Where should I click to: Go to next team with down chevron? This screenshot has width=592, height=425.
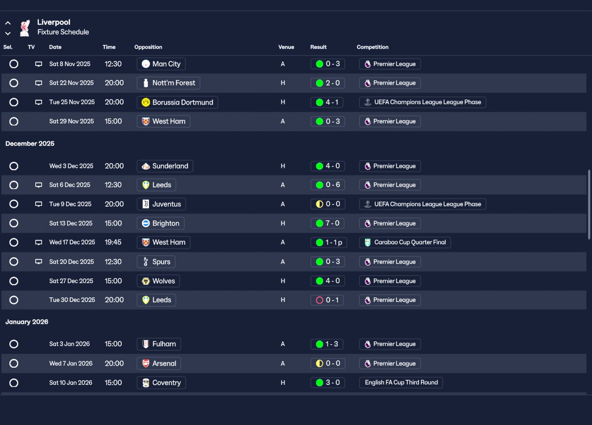[8, 33]
